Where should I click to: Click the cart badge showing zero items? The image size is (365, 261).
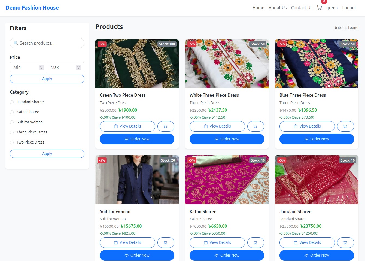pyautogui.click(x=324, y=2)
